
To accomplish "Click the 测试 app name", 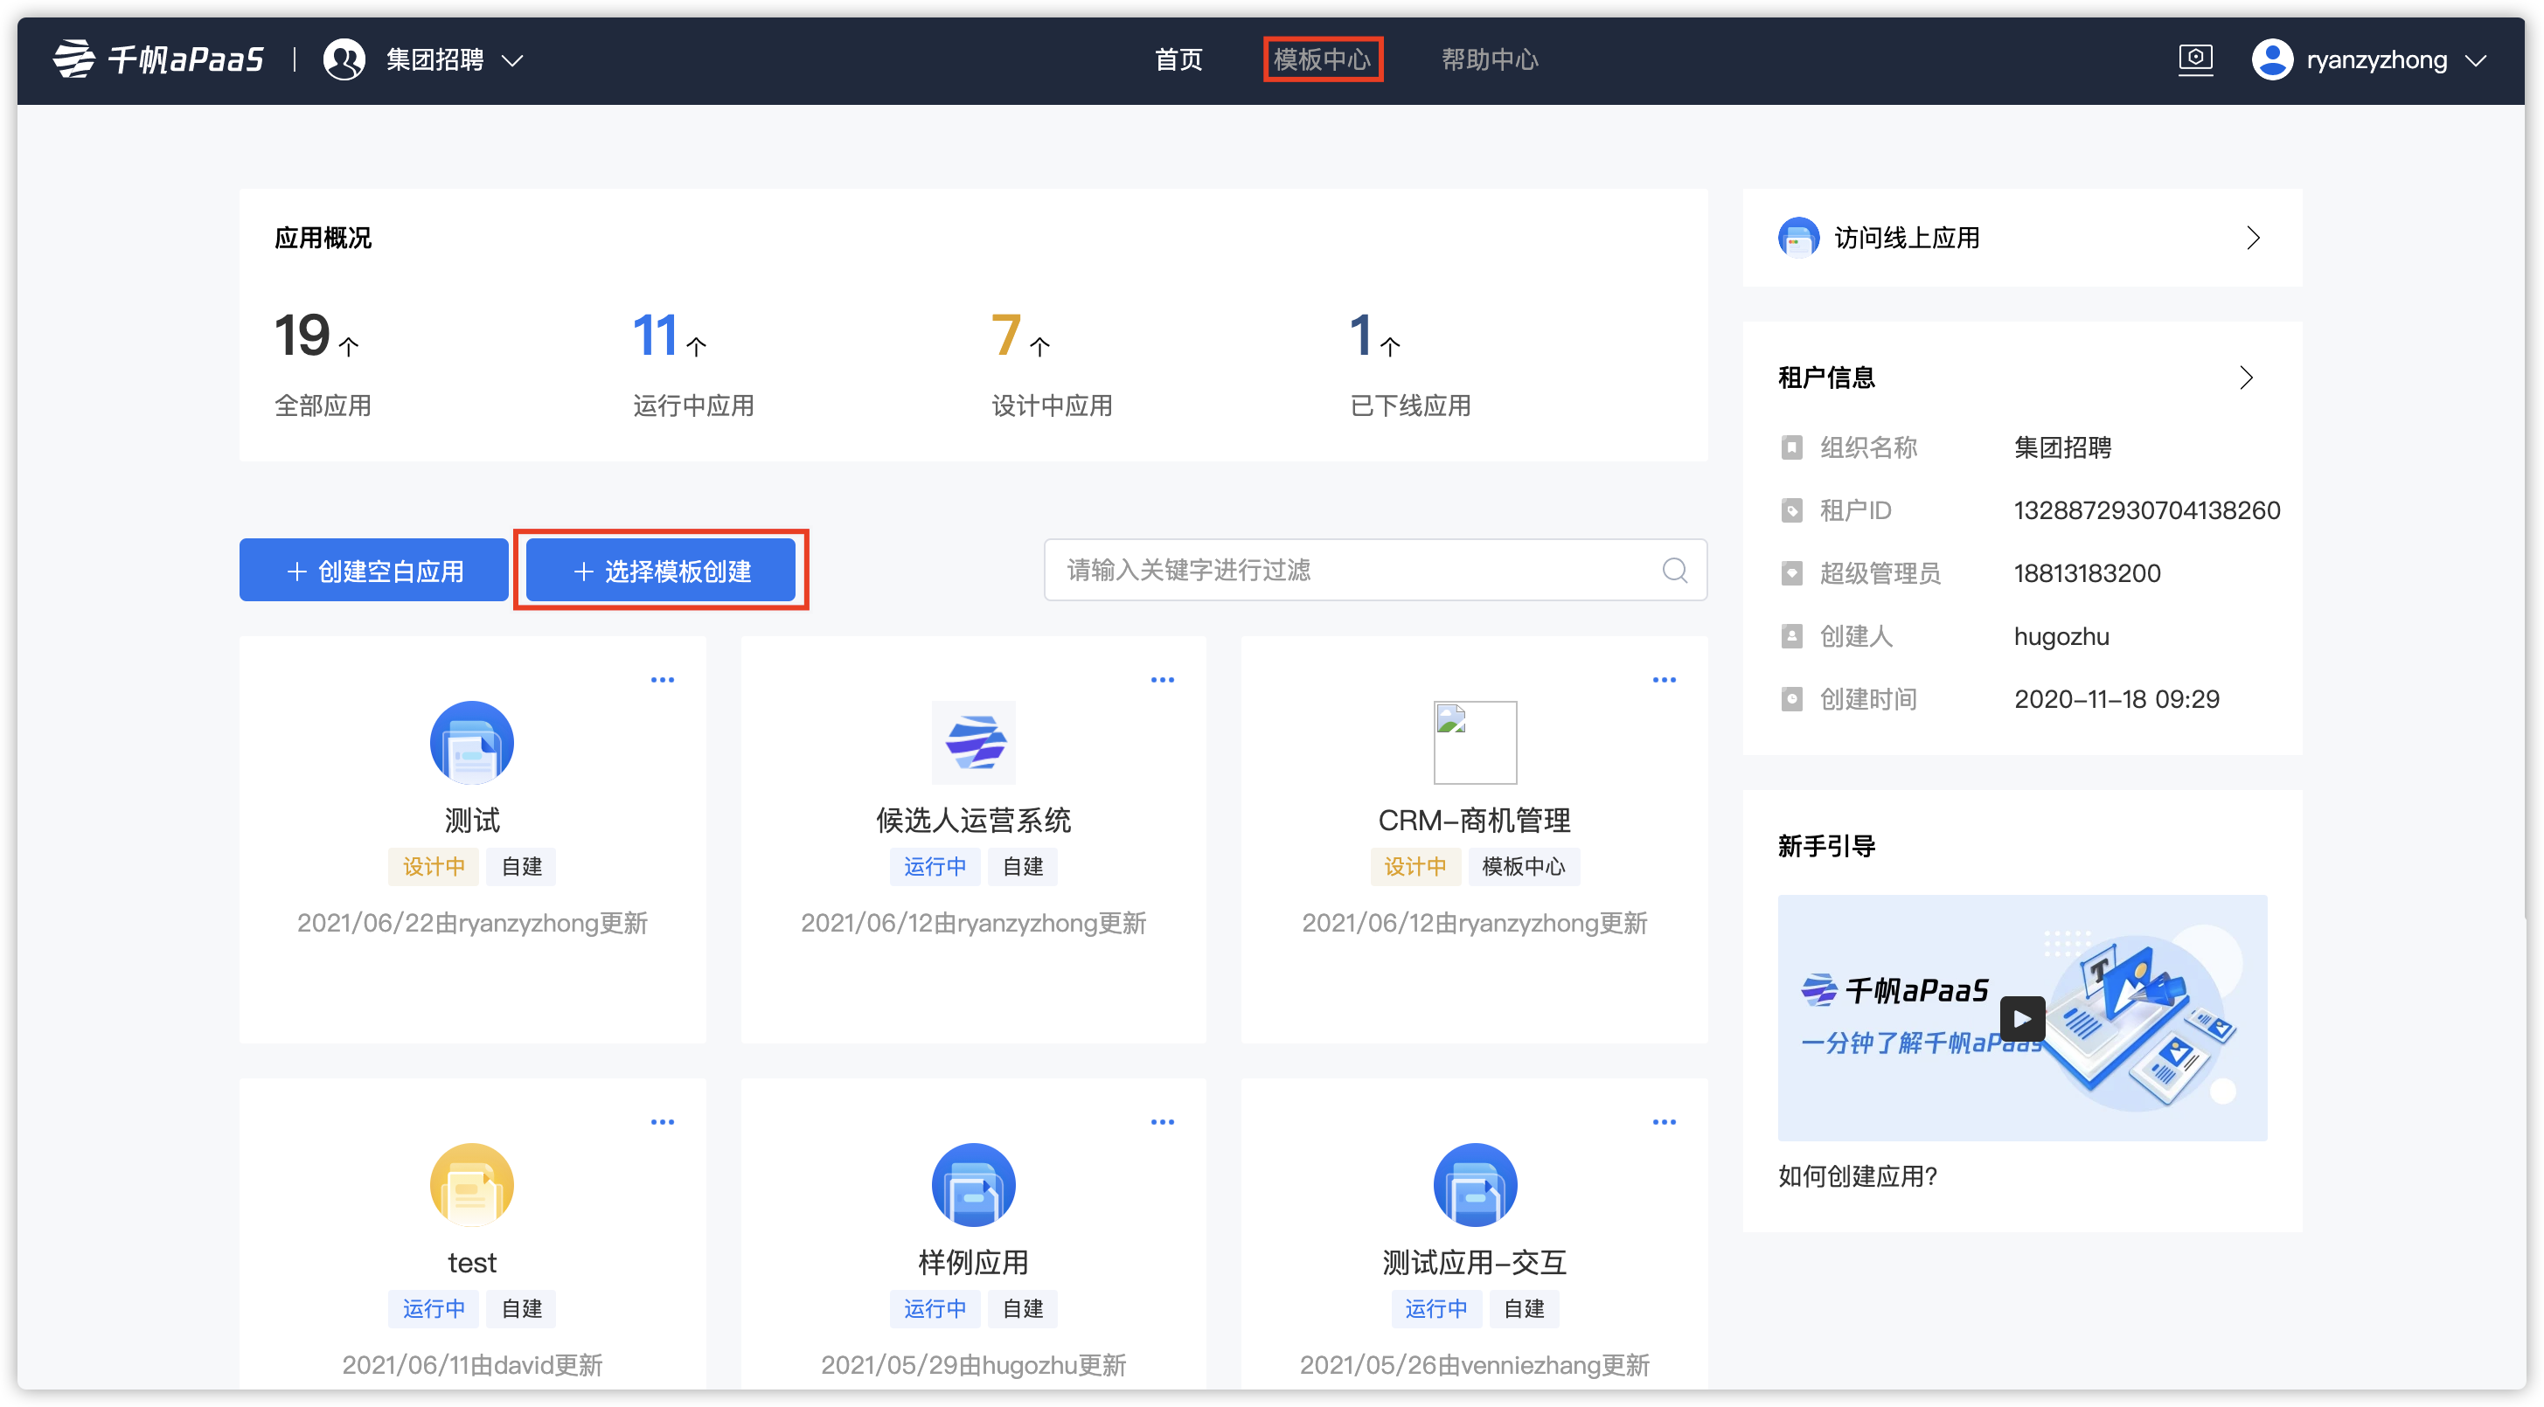I will pos(472,821).
